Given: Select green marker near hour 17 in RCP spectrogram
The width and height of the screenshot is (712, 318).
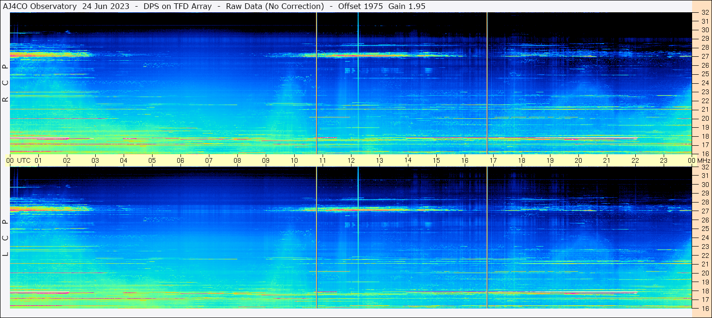Looking at the screenshot, I should point(487,83).
